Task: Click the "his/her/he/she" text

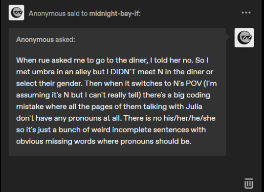Action: pyautogui.click(x=189, y=118)
